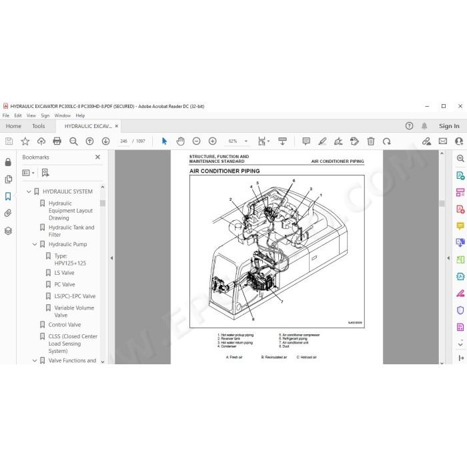
Task: Add a sticky note comment
Action: [x=306, y=141]
